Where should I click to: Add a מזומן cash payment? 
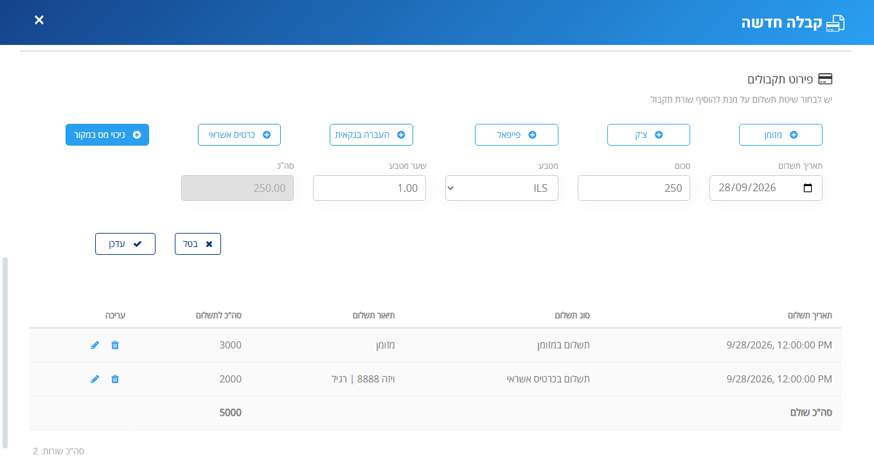pos(781,135)
